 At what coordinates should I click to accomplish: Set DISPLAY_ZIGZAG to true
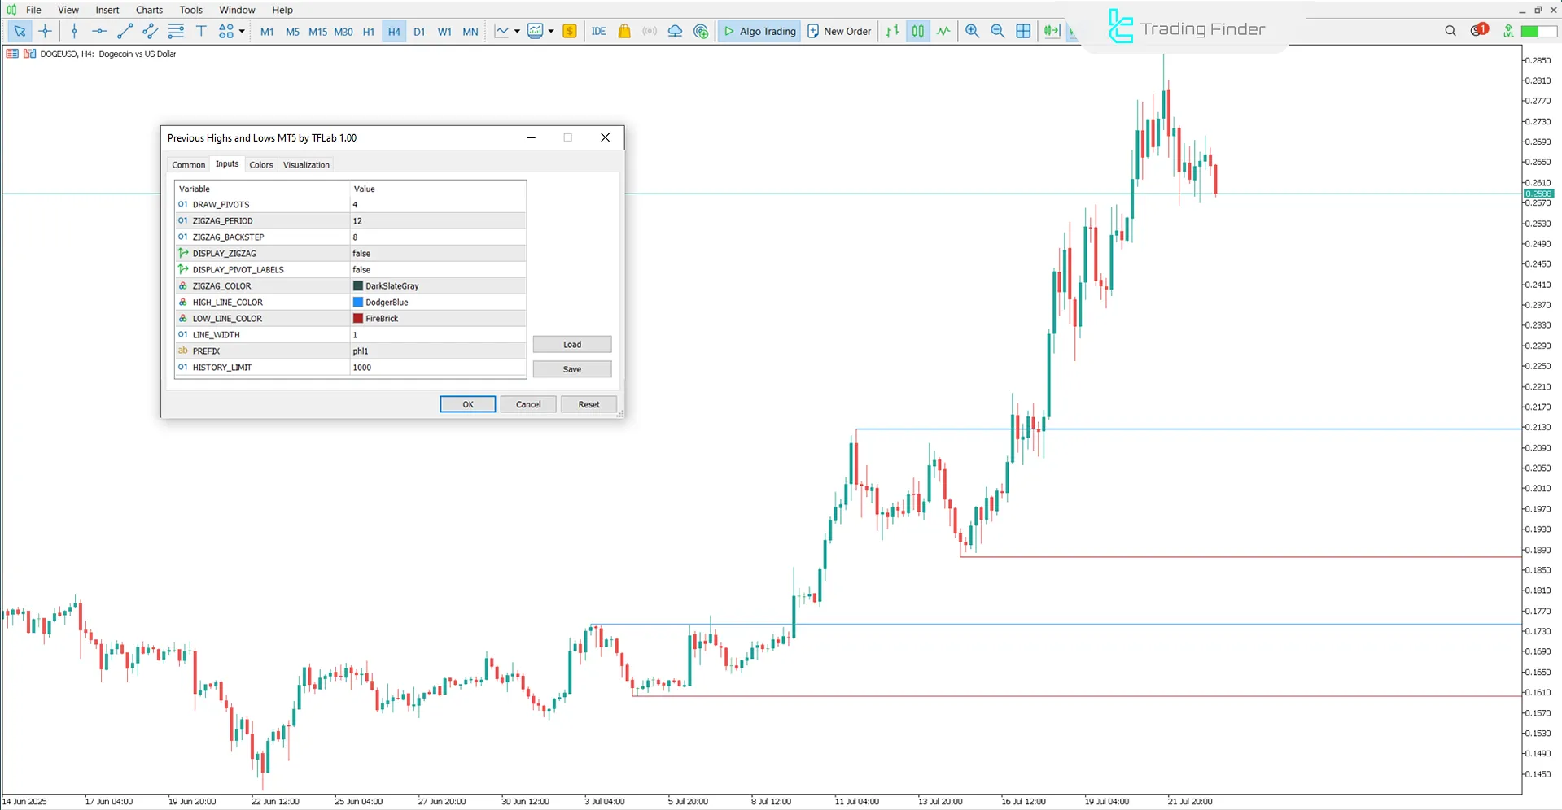(x=361, y=253)
